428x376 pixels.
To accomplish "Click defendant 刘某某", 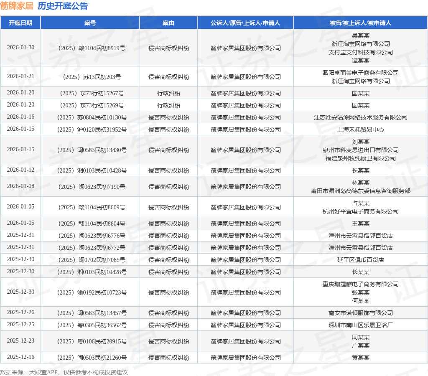I will tap(361, 142).
